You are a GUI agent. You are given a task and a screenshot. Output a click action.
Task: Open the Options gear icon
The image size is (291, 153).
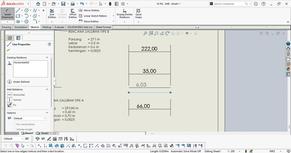[123, 4]
